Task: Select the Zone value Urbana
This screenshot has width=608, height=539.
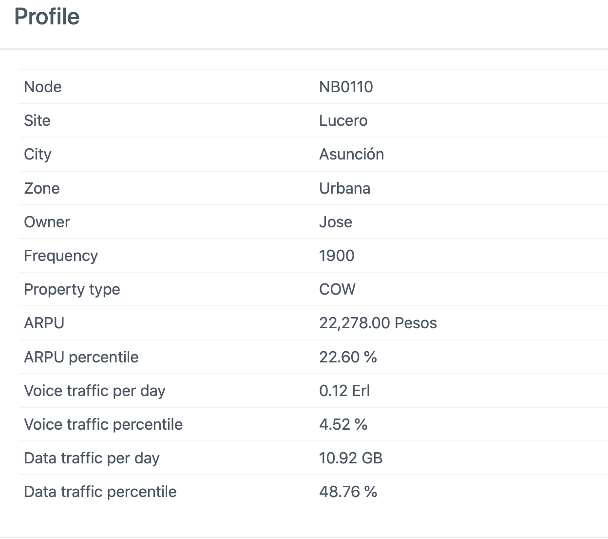Action: click(x=344, y=188)
